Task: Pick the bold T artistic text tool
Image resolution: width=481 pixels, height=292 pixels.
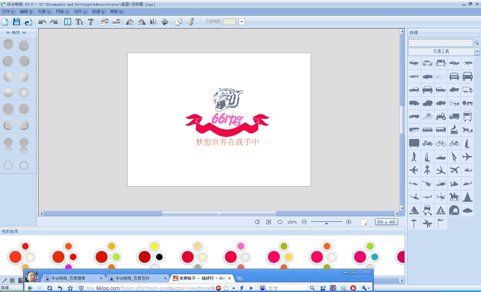Action: coord(91,22)
